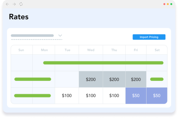Image resolution: width=178 pixels, height=118 pixels.
Task: Select the Tue column header
Action: (67, 50)
